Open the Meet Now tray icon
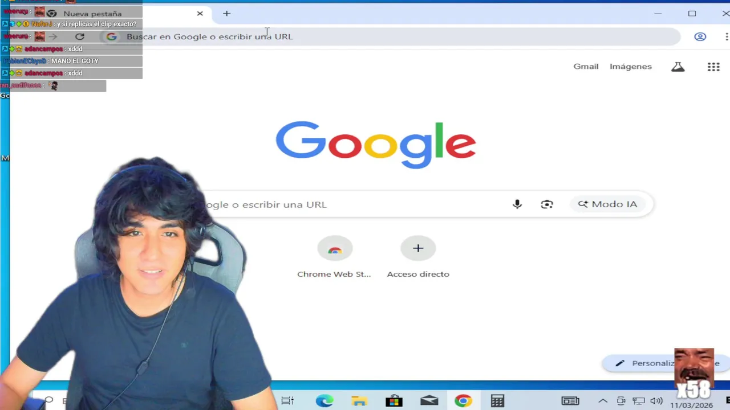The width and height of the screenshot is (730, 410). tap(621, 401)
